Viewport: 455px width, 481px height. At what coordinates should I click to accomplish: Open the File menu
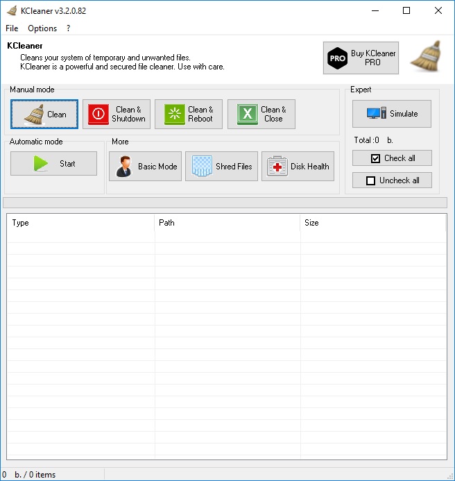pos(12,28)
